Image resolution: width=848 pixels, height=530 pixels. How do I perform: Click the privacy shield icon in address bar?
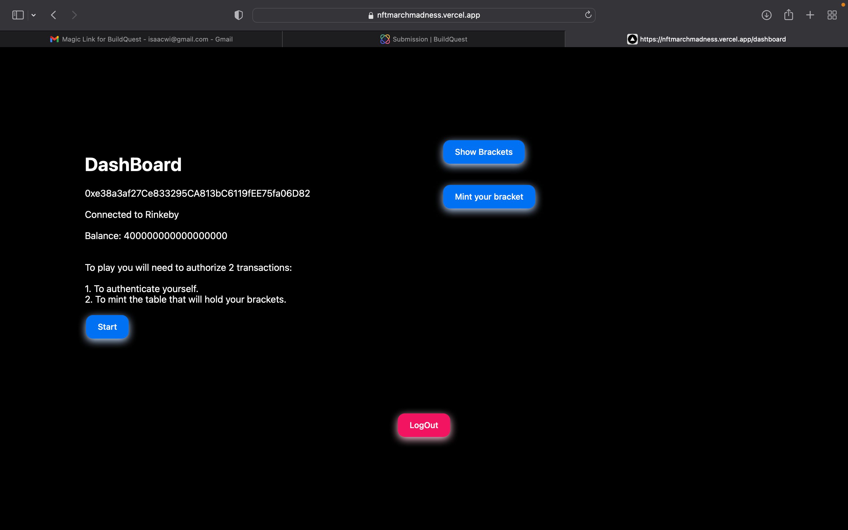pyautogui.click(x=238, y=15)
